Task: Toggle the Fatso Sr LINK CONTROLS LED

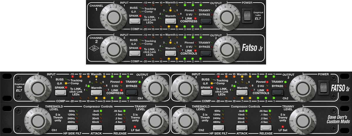Action: click(267, 91)
